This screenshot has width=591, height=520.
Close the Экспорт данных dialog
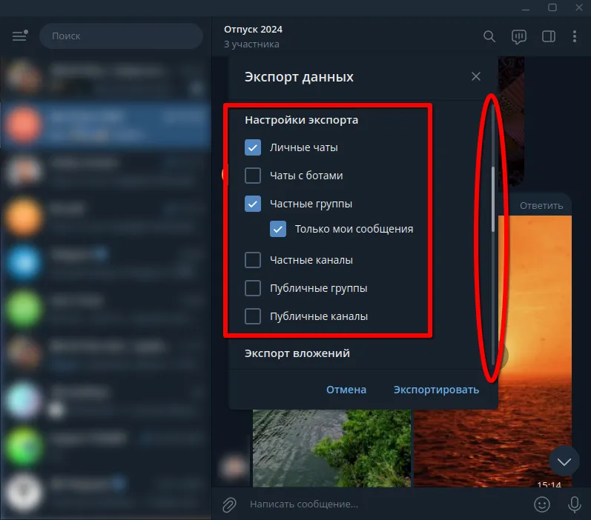tap(476, 76)
